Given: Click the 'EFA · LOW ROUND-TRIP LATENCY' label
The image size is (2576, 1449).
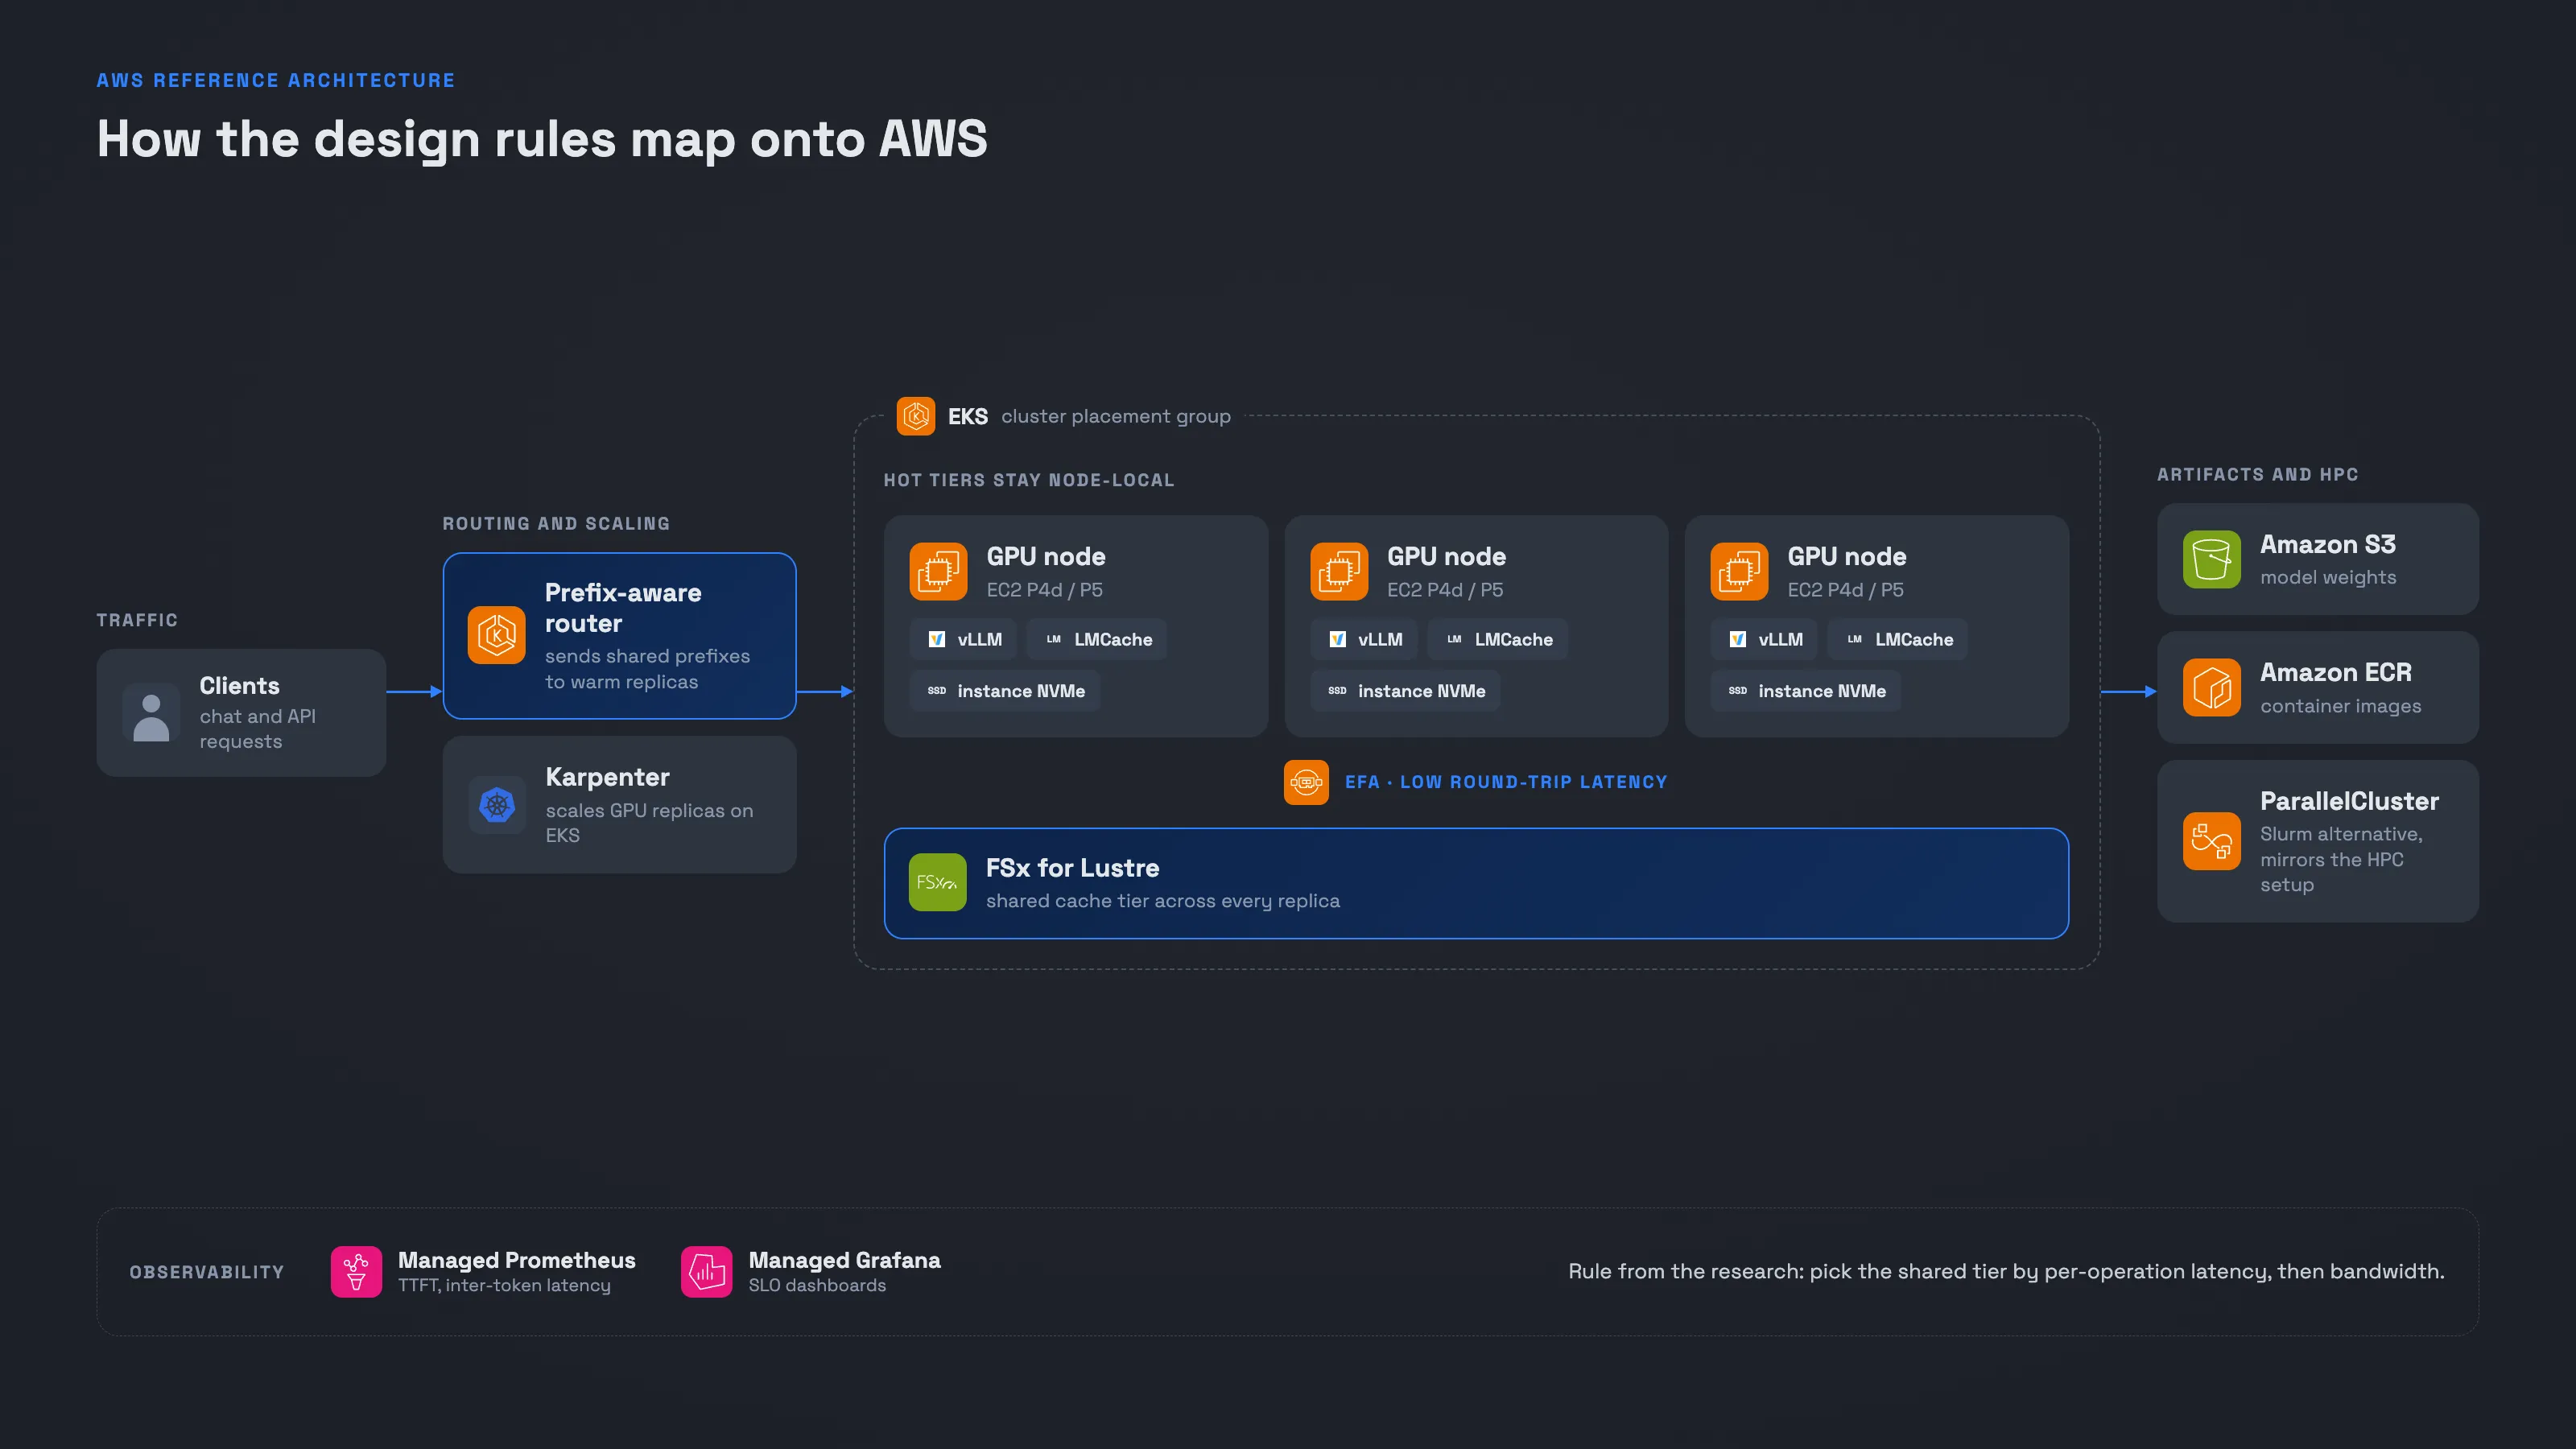Looking at the screenshot, I should [x=1506, y=782].
